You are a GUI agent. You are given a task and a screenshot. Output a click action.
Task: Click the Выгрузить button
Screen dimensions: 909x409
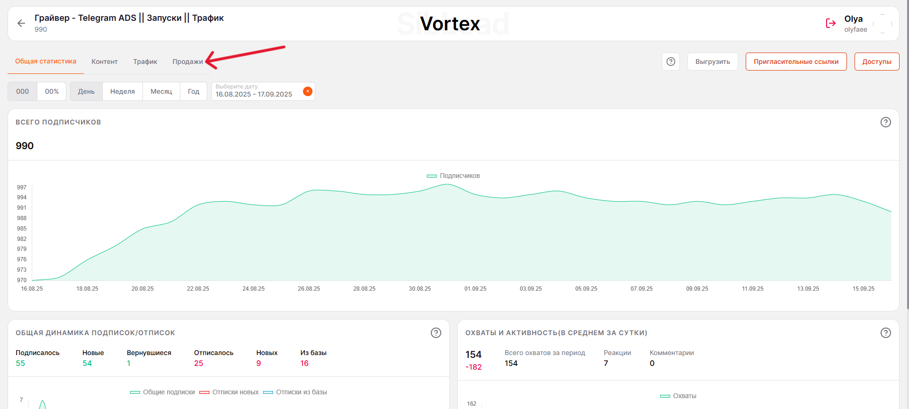coord(712,62)
